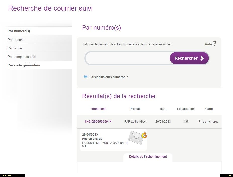Click the Statut column header
Screen dimensions: 233x177
[209, 109]
